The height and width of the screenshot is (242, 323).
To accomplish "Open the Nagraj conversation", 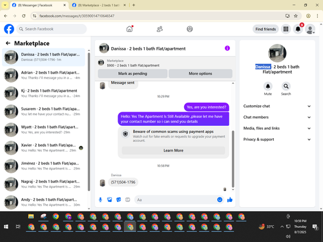I will 43,184.
